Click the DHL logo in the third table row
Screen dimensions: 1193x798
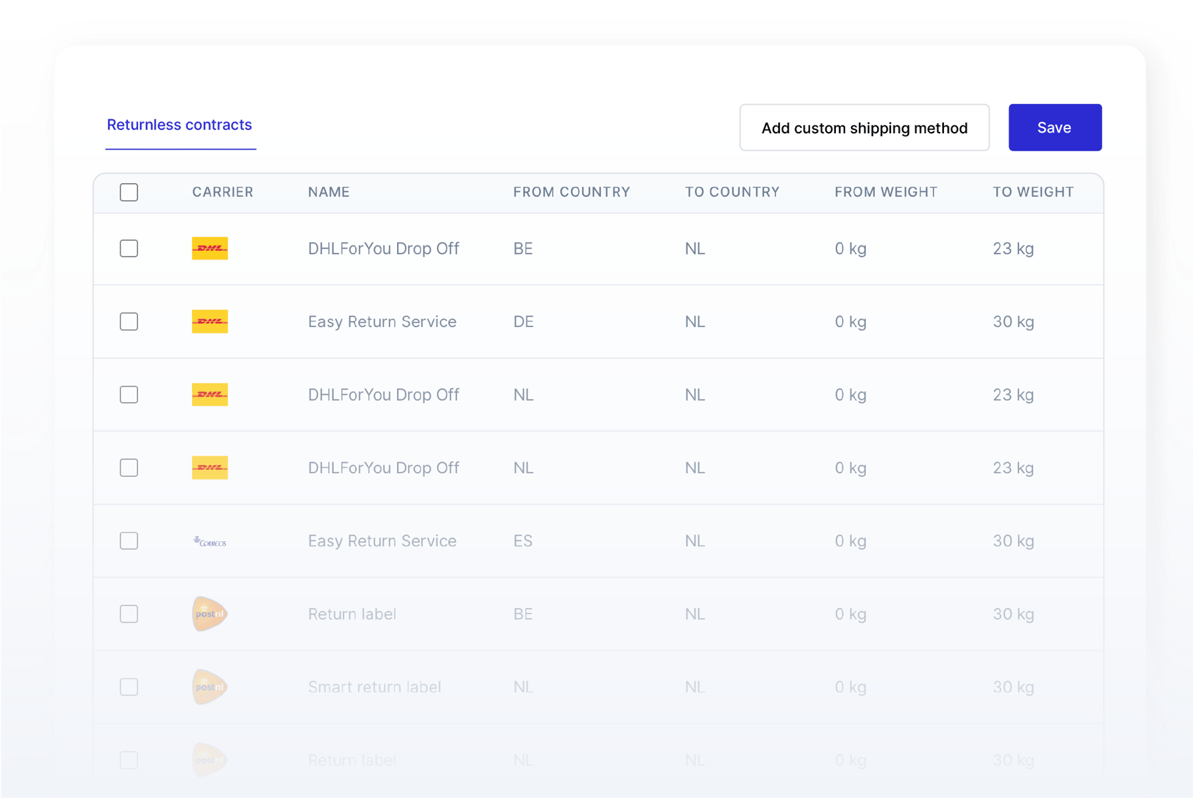210,395
